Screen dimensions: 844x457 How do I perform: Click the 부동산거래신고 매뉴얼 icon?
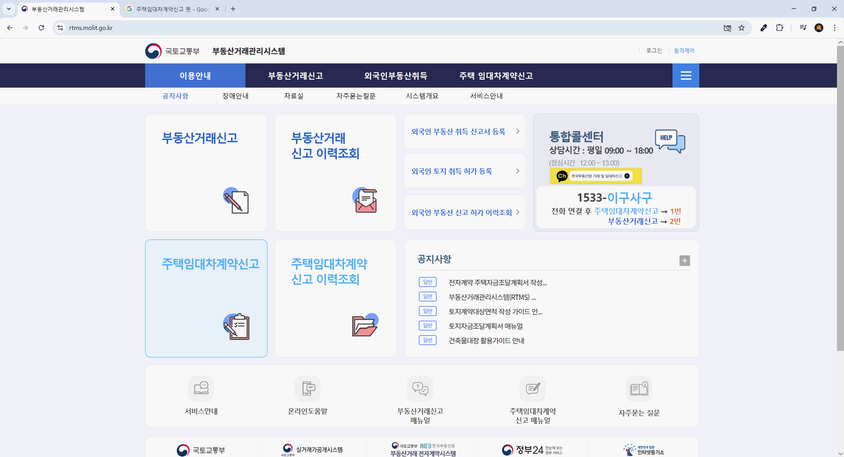coord(420,389)
